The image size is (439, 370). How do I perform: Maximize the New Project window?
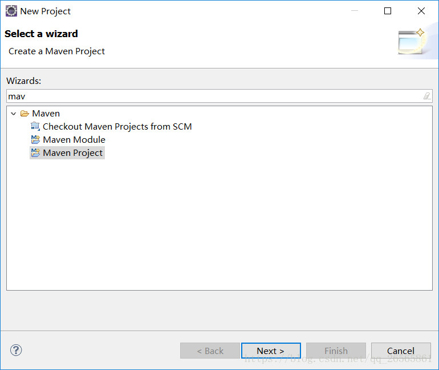pos(388,11)
